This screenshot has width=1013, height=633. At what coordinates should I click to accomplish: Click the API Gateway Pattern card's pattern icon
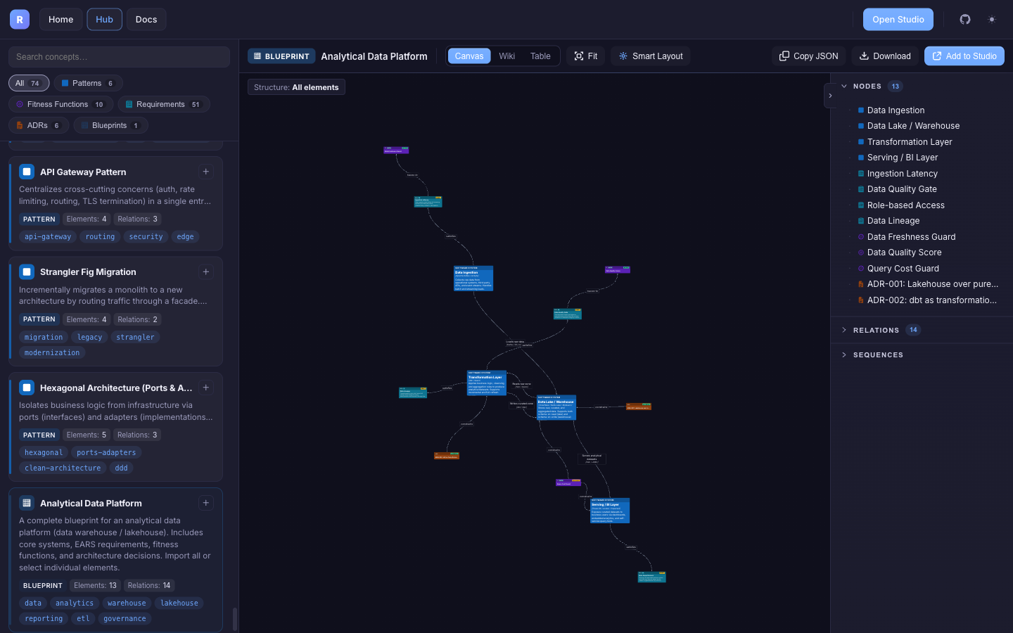tap(27, 172)
